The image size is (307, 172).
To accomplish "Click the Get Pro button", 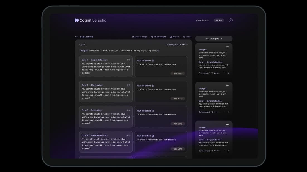I will point(219,20).
